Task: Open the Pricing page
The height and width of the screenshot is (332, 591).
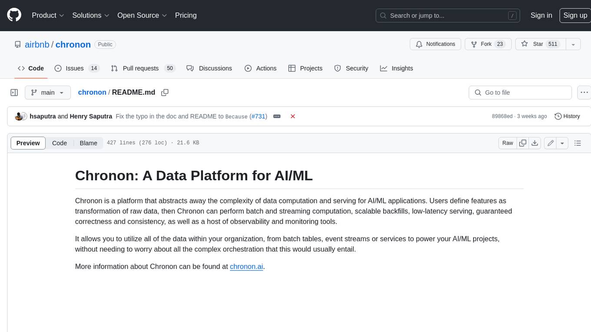Action: pos(186,15)
